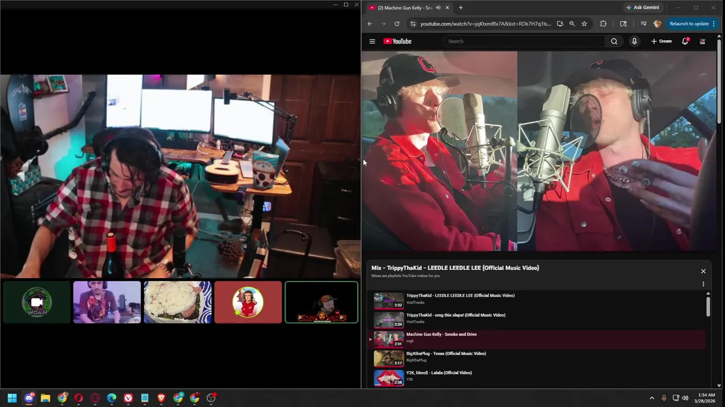725x407 pixels.
Task: Mute the tab via its speaker icon
Action: 438,8
